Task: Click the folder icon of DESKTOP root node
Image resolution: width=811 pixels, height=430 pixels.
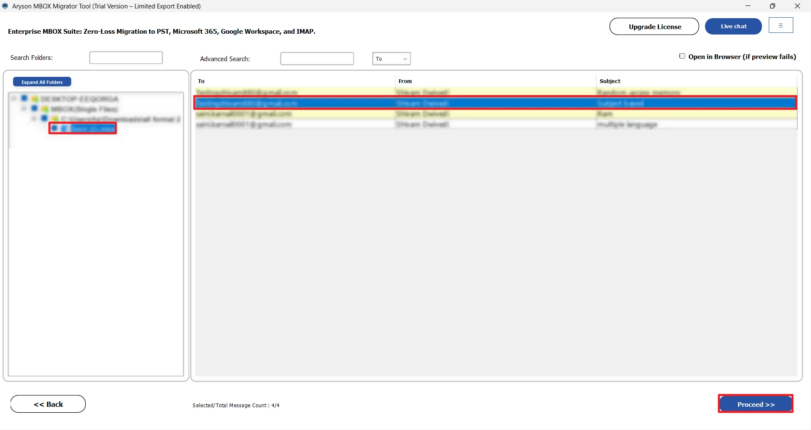Action: point(35,99)
